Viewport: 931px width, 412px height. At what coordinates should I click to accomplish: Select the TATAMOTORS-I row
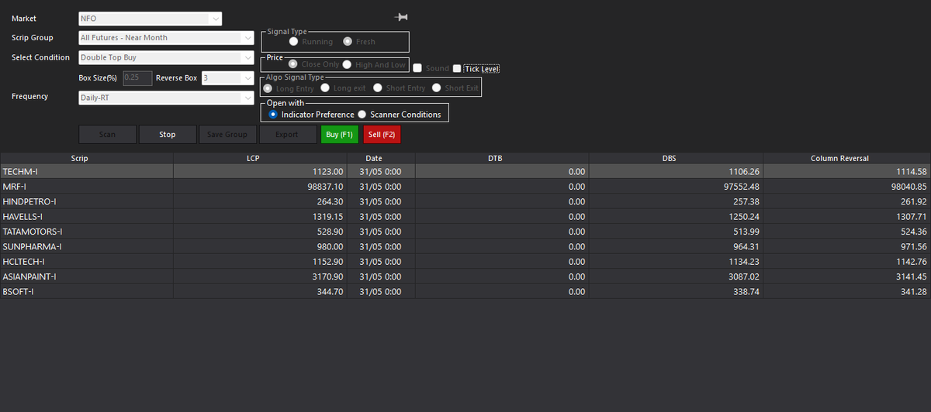465,232
